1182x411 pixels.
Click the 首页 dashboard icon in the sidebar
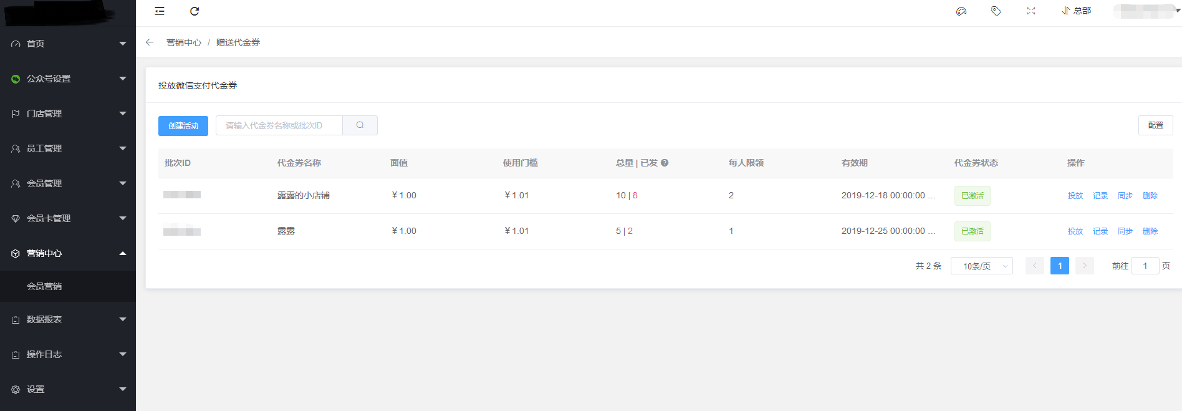pyautogui.click(x=16, y=44)
